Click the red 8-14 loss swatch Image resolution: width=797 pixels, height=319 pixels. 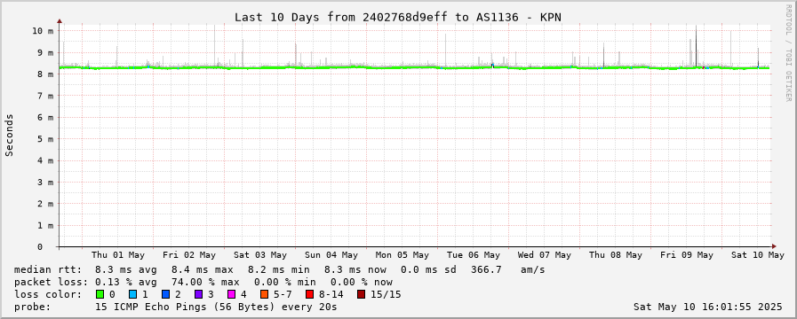coord(309,294)
